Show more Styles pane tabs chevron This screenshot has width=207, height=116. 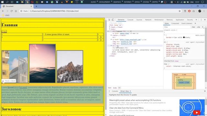195,24
